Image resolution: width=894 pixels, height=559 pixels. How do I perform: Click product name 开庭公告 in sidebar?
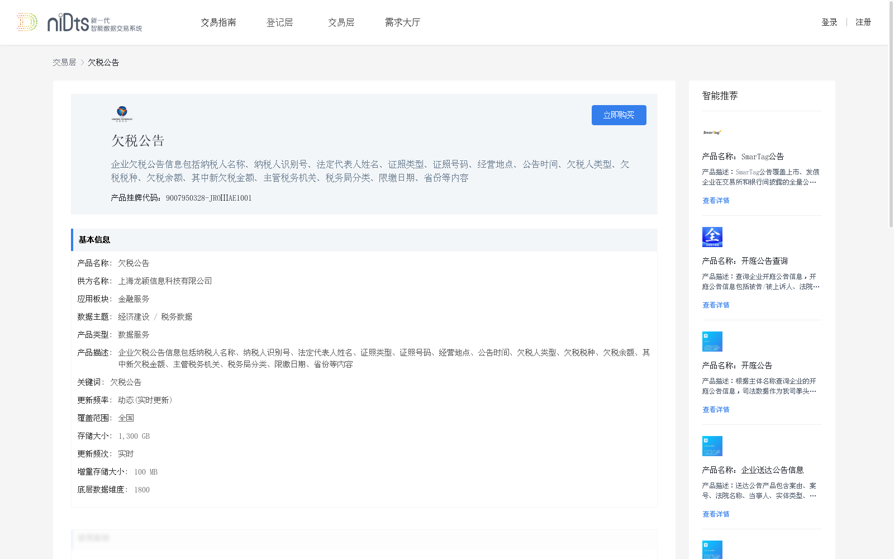pos(757,366)
